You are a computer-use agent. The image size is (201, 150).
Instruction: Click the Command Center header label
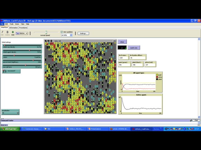click(7, 120)
